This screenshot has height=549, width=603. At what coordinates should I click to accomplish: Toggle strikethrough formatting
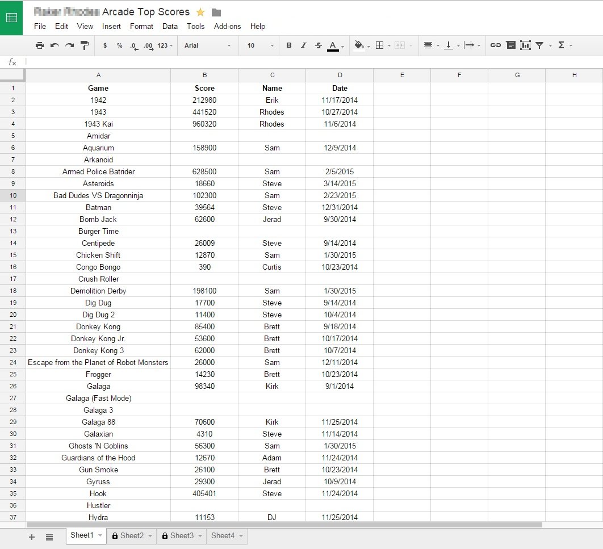point(319,45)
